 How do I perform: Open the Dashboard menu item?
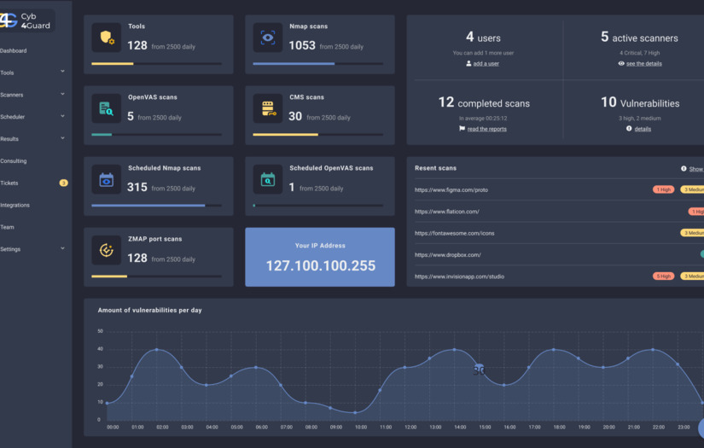(14, 50)
